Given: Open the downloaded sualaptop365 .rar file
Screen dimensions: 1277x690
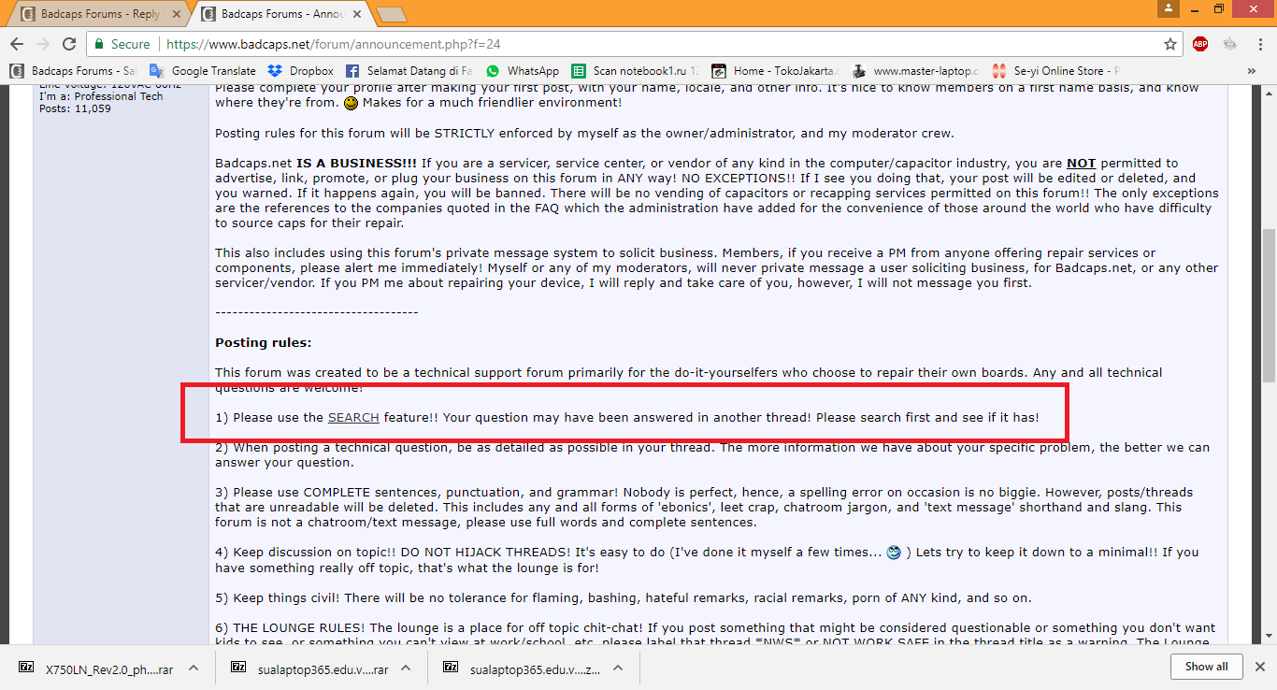Looking at the screenshot, I should click(x=309, y=668).
